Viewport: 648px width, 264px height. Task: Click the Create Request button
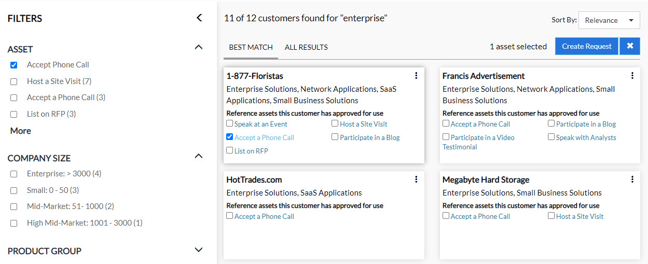[587, 46]
